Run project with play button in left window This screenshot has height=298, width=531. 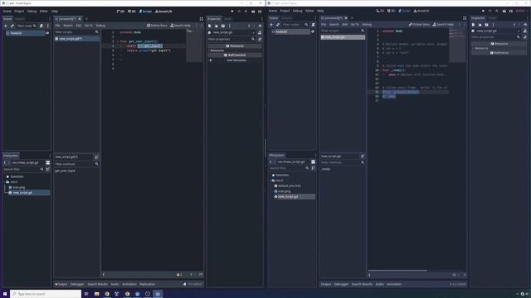click(232, 11)
